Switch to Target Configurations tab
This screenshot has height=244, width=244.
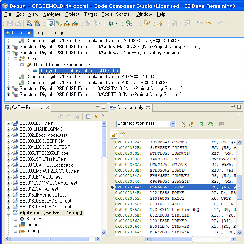56,33
